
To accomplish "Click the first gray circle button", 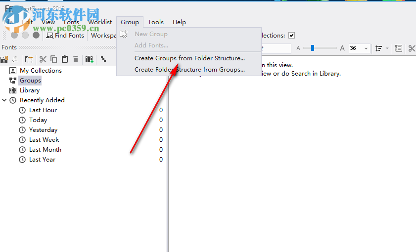I will (14, 35).
